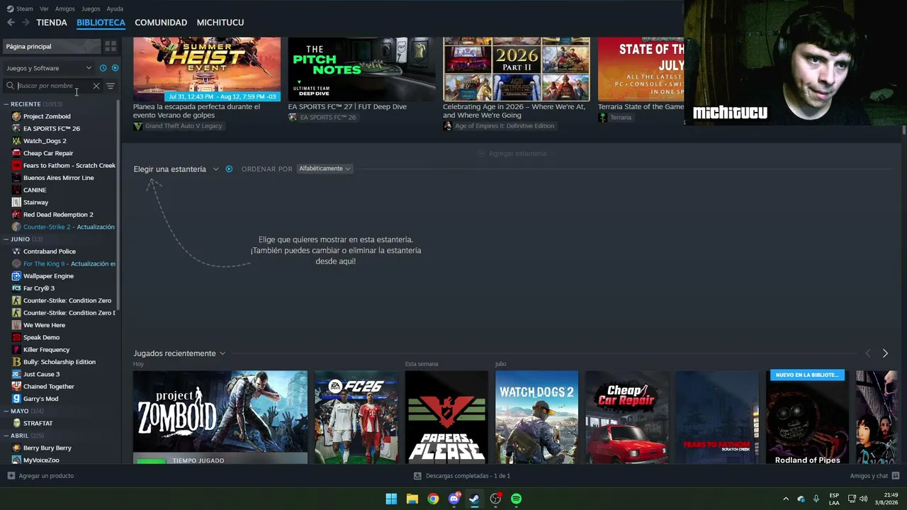The width and height of the screenshot is (907, 510).
Task: Open volume control in system tray
Action: pyautogui.click(x=863, y=499)
